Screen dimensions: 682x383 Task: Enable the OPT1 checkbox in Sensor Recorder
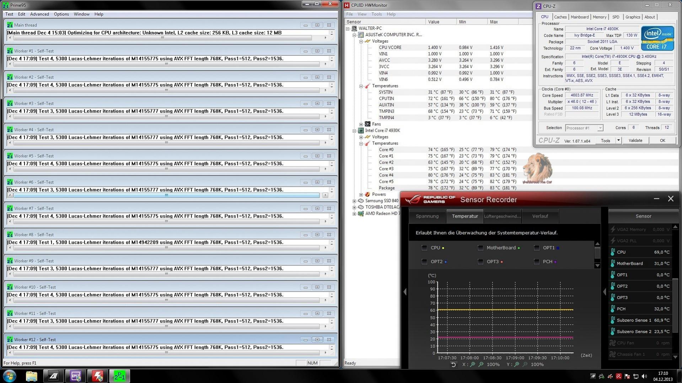coord(537,248)
